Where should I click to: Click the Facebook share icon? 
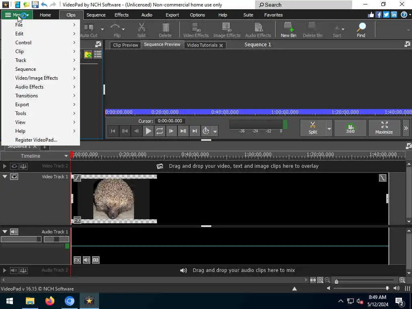click(378, 15)
